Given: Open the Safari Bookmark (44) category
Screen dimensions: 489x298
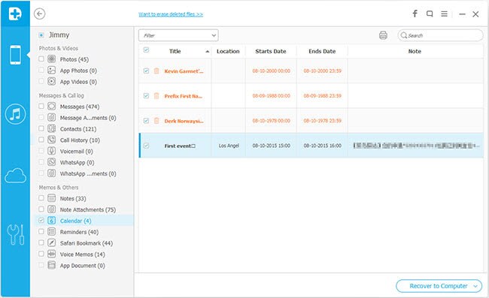Looking at the screenshot, I should (x=87, y=243).
